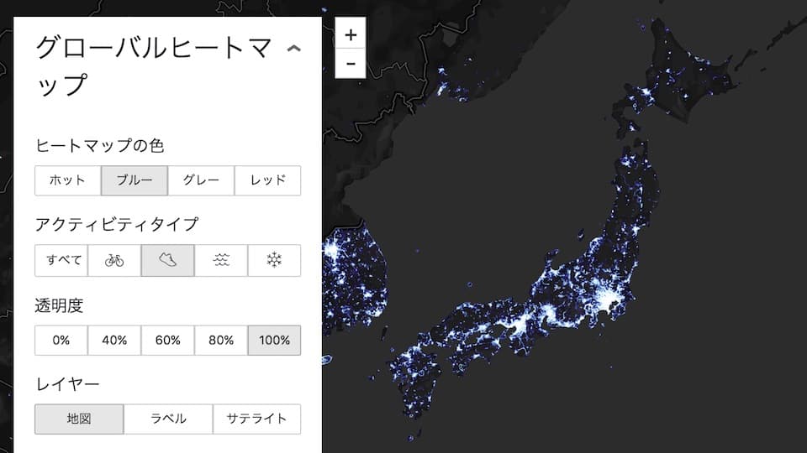Collapse the グローバルヒートマップ panel with the chevron
Image resolution: width=807 pixels, height=453 pixels.
point(294,49)
